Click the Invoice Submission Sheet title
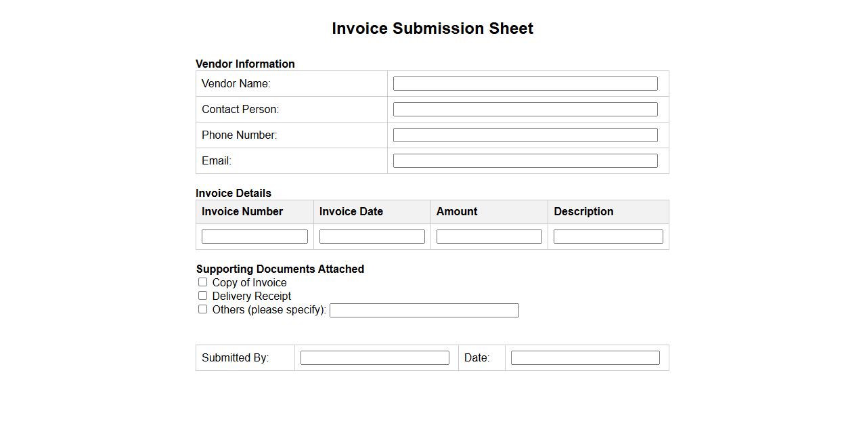The width and height of the screenshot is (865, 440). coord(432,28)
